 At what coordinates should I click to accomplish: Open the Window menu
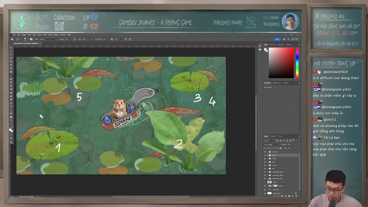(x=63, y=35)
